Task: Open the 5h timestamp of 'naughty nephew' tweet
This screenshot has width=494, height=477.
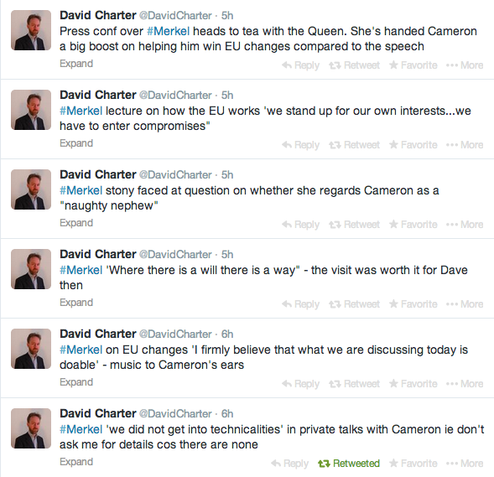Action: click(227, 174)
